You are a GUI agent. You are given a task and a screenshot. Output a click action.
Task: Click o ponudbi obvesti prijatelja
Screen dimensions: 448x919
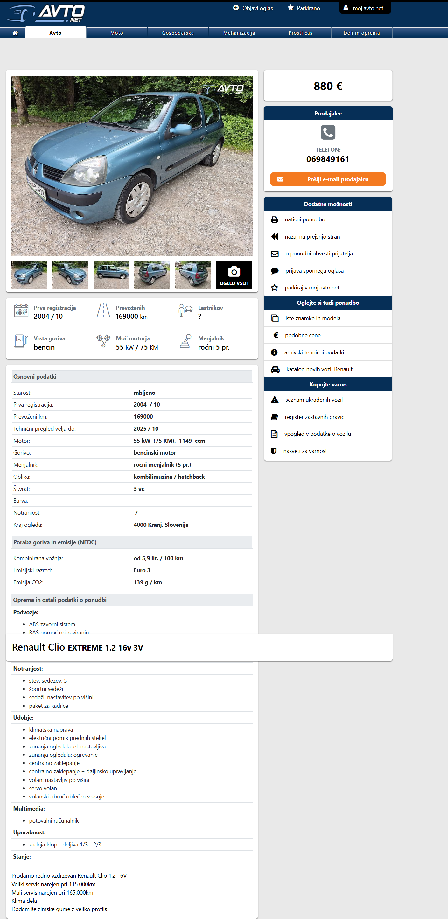pos(319,254)
